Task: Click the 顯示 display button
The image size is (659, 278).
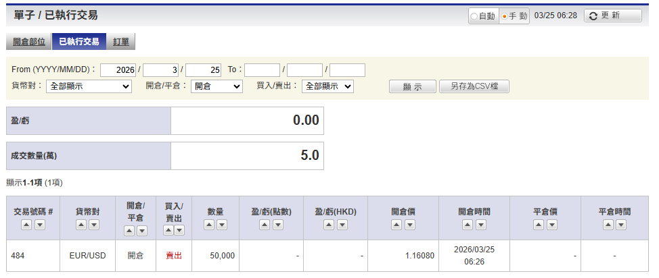Action: click(x=413, y=86)
